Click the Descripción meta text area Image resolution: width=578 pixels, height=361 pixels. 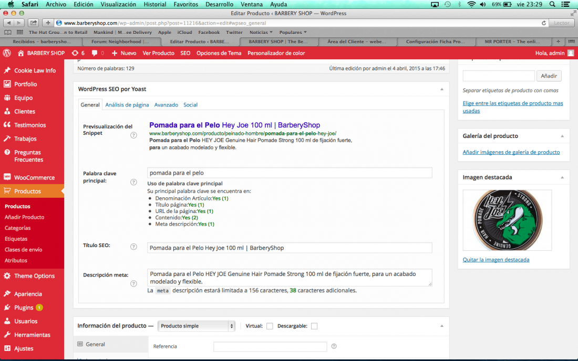[290, 278]
